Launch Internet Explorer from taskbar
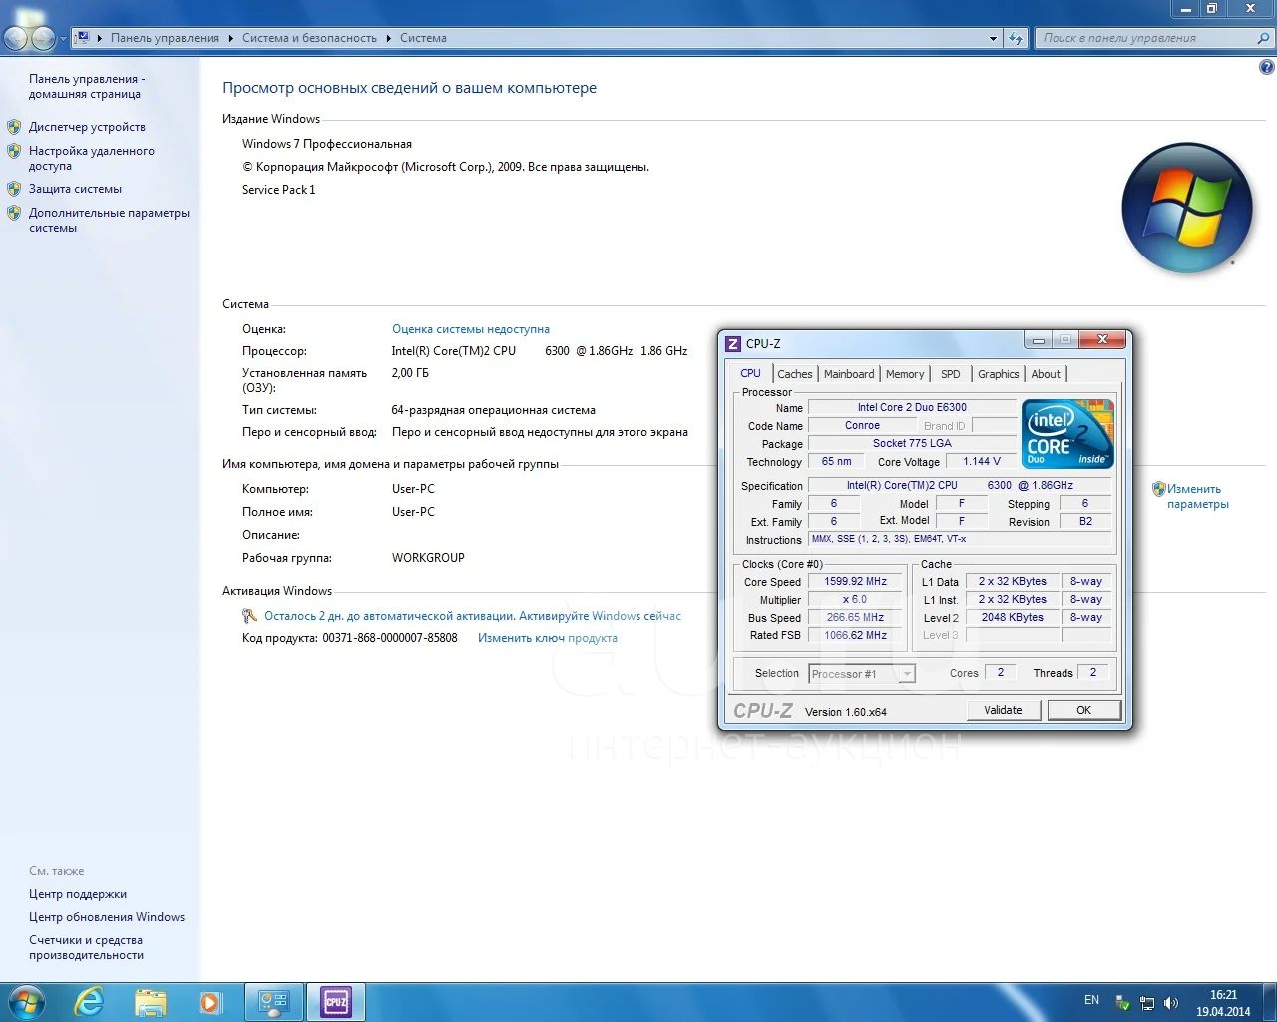 pos(90,1002)
